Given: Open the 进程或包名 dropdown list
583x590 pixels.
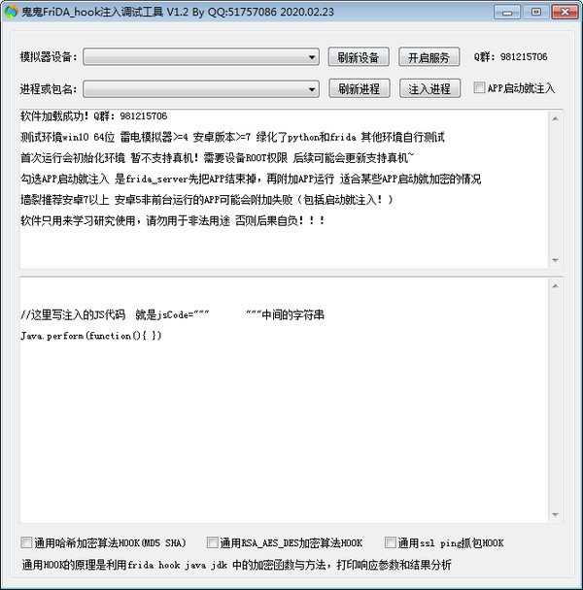Looking at the screenshot, I should [x=311, y=89].
